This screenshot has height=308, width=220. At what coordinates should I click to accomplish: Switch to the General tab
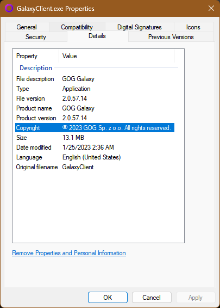click(27, 27)
